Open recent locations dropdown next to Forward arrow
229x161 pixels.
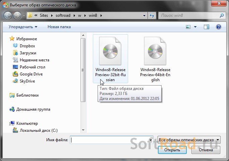click(x=24, y=16)
